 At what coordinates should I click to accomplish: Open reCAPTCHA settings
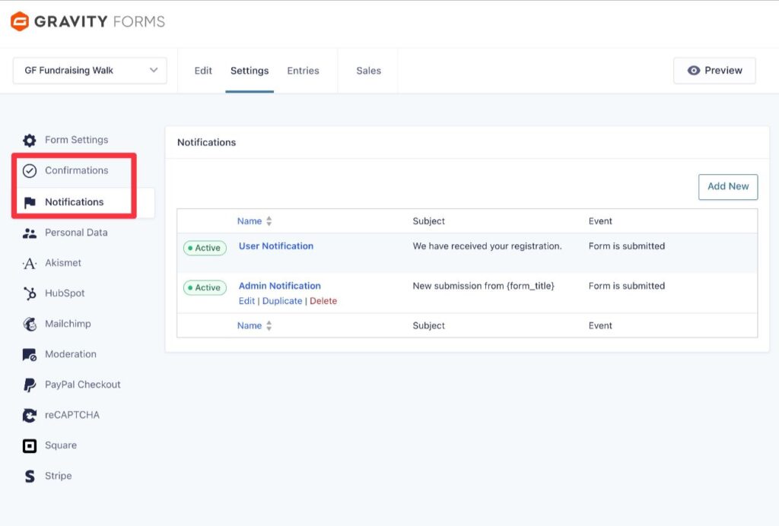pos(72,415)
